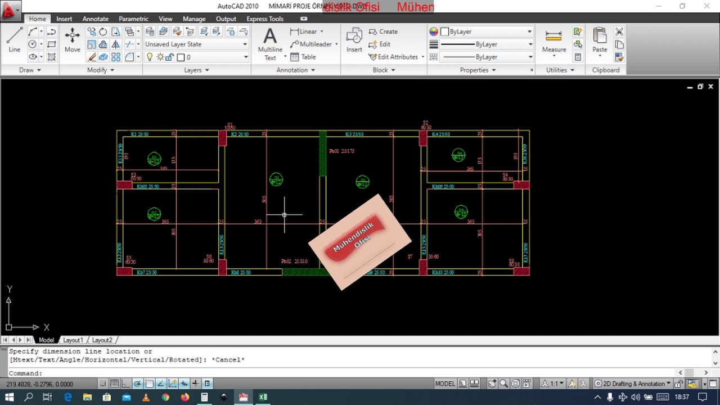The height and width of the screenshot is (405, 720).
Task: Click the Create block button
Action: coord(383,31)
